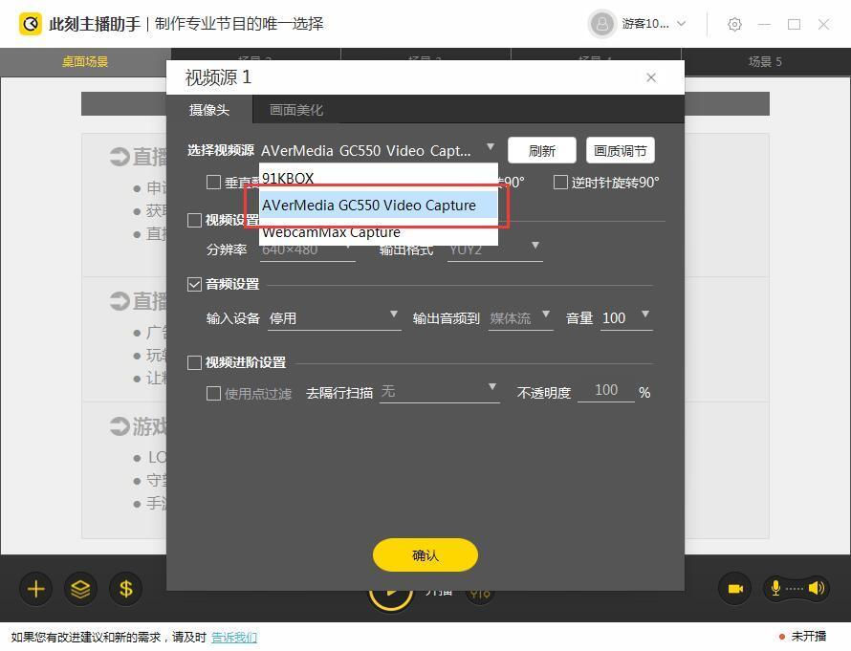This screenshot has width=851, height=651.
Task: Enable the 视频进阶设置 checkbox
Action: [x=194, y=362]
